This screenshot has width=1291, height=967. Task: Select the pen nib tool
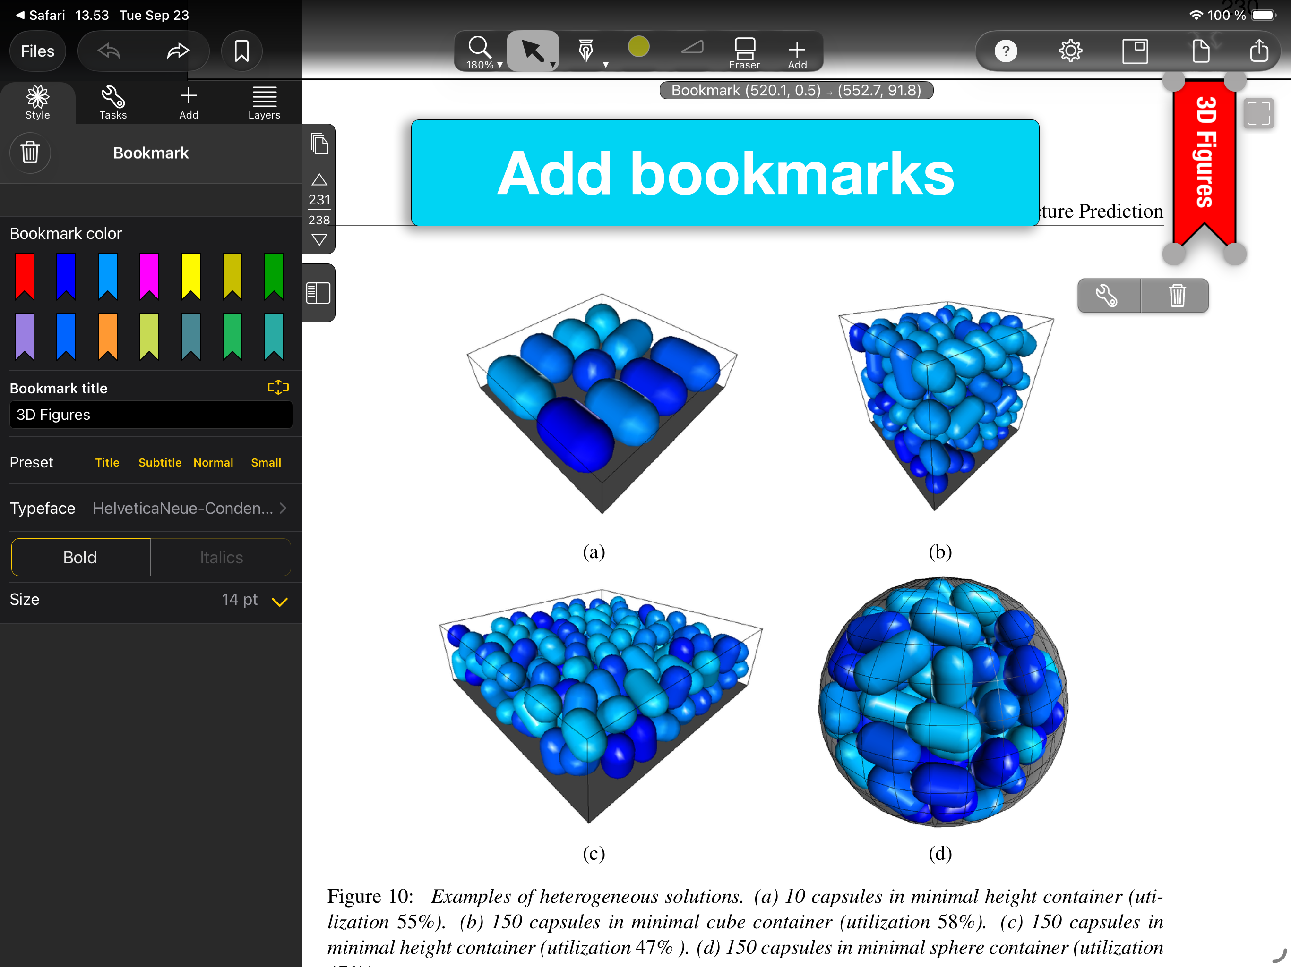pos(586,51)
